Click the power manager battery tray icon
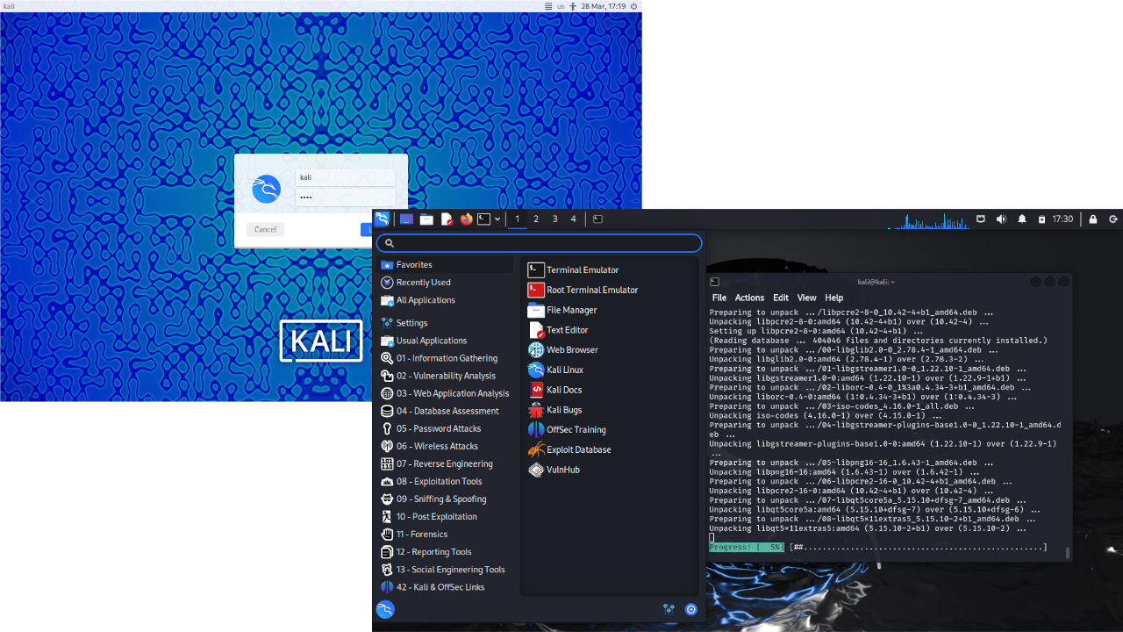The image size is (1123, 632). [x=1041, y=219]
